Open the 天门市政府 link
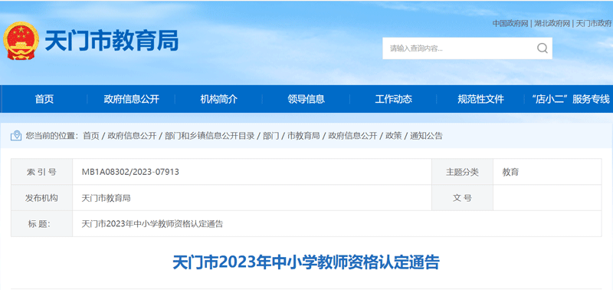Screen dimensions: 613x290 [594, 24]
